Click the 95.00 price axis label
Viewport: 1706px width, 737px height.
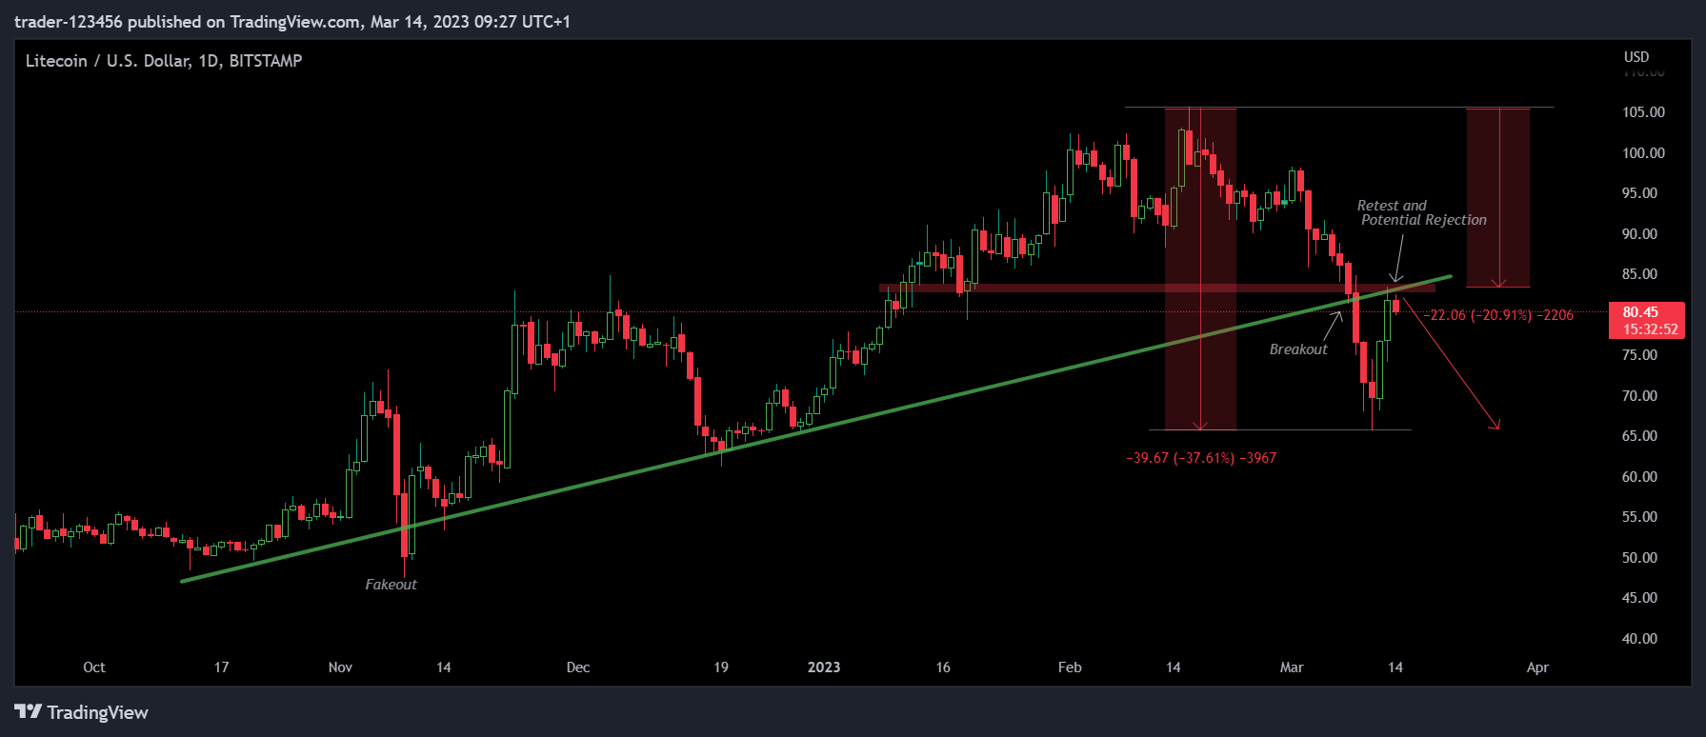click(x=1640, y=193)
